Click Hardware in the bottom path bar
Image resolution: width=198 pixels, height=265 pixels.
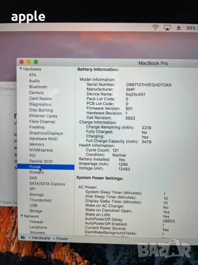[41, 238]
